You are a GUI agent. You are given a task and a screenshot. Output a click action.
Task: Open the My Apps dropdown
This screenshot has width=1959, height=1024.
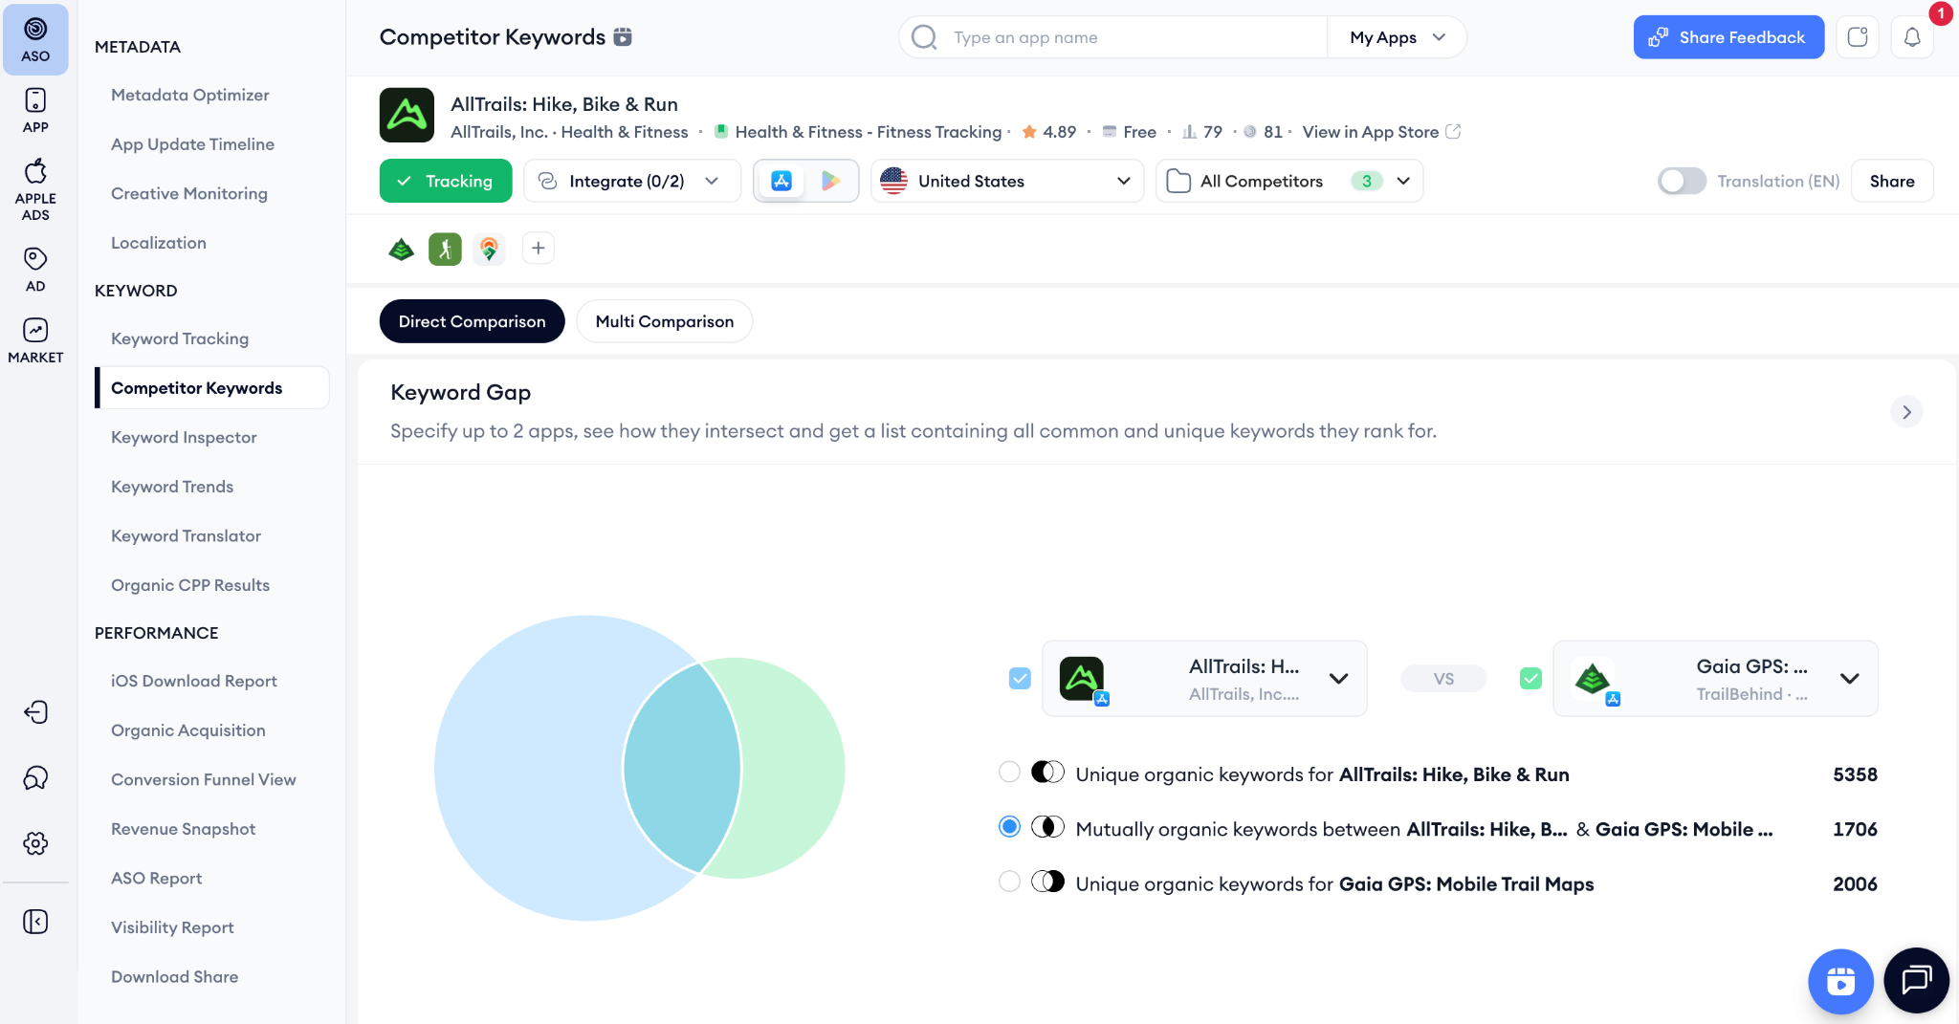point(1397,37)
